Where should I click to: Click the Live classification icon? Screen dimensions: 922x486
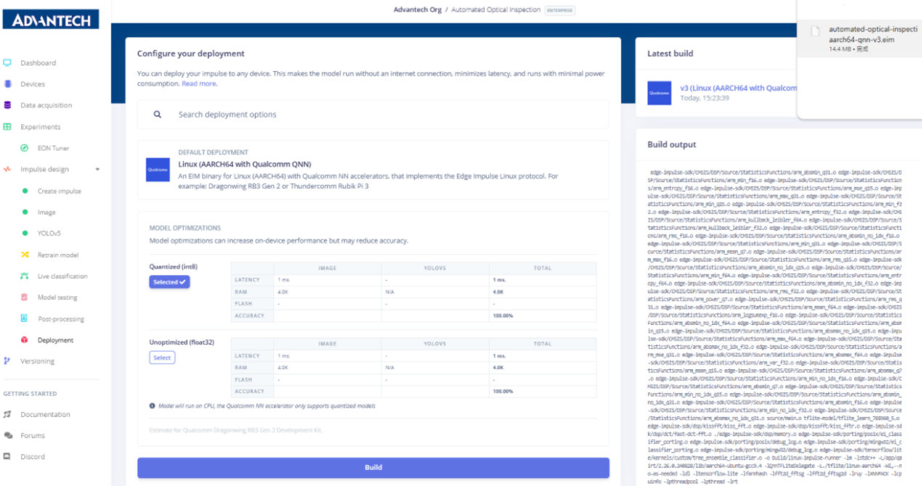coord(24,276)
